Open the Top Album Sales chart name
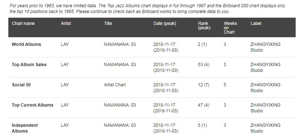This screenshot has width=304, height=138. coord(29,65)
